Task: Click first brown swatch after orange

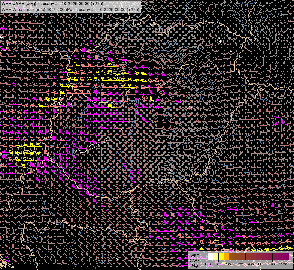Action: point(232,256)
